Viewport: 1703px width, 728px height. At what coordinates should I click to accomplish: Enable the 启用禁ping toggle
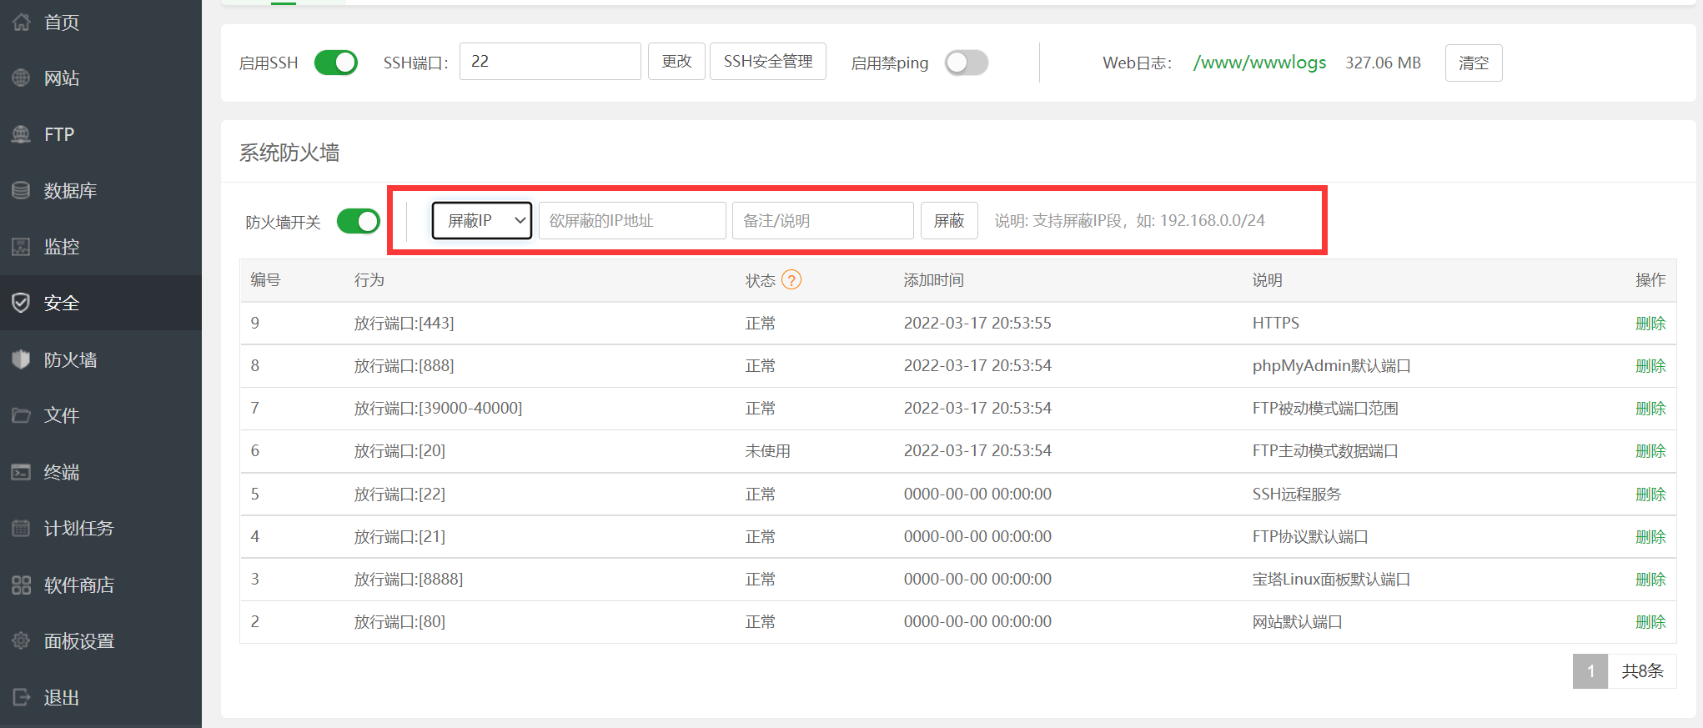point(967,63)
